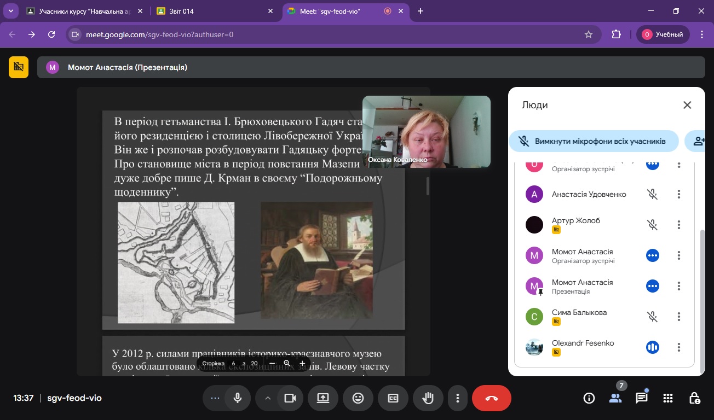Zoom out the presentation page
The height and width of the screenshot is (420, 714).
click(x=272, y=363)
